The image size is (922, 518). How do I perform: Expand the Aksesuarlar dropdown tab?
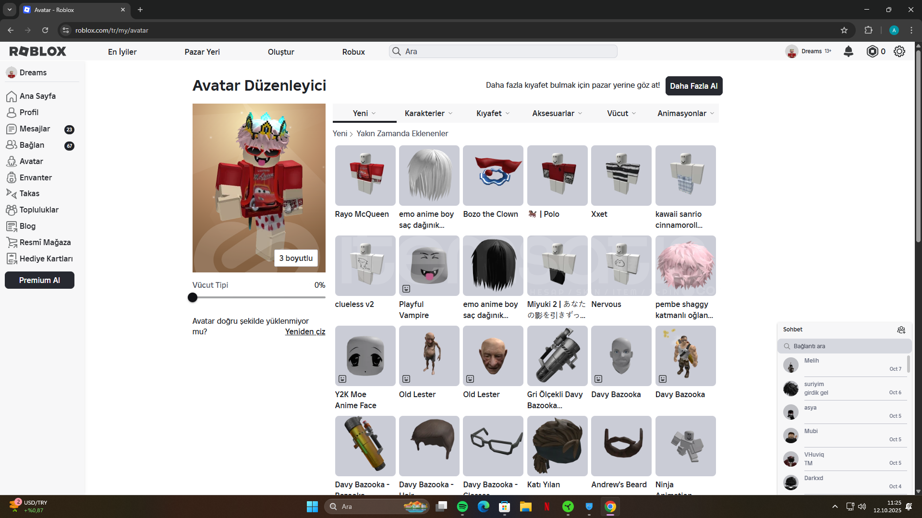(x=557, y=113)
